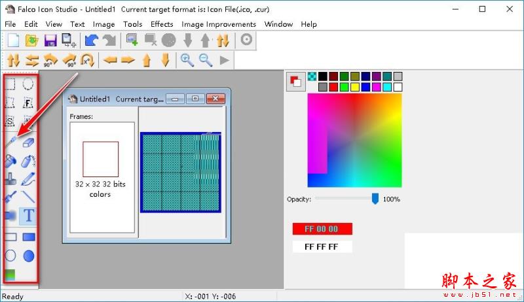Open the File menu
This screenshot has width=524, height=302.
coord(10,24)
